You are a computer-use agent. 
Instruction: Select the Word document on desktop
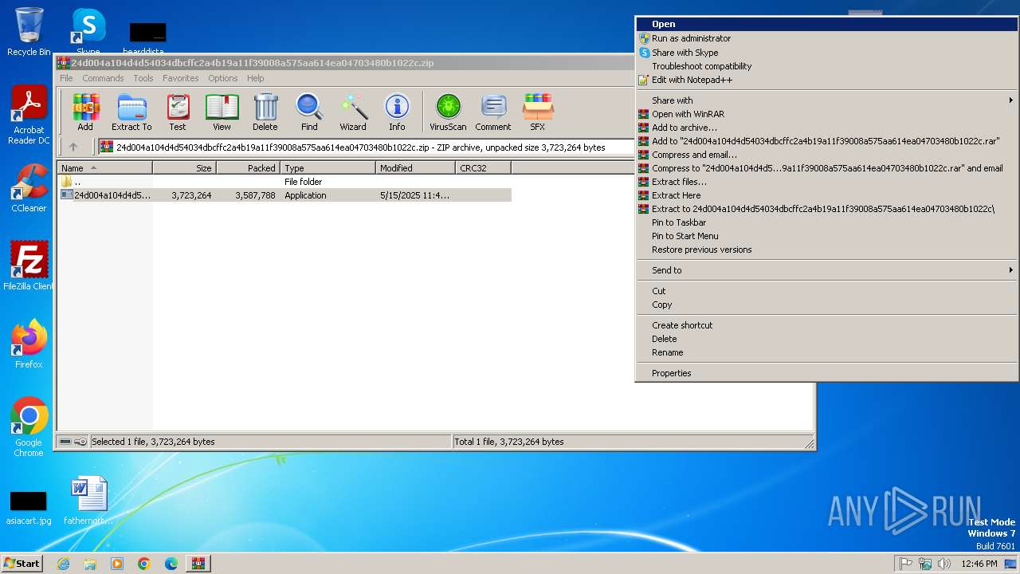click(x=88, y=501)
